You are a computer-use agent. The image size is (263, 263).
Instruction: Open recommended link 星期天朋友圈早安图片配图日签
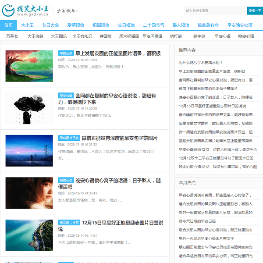216,141
